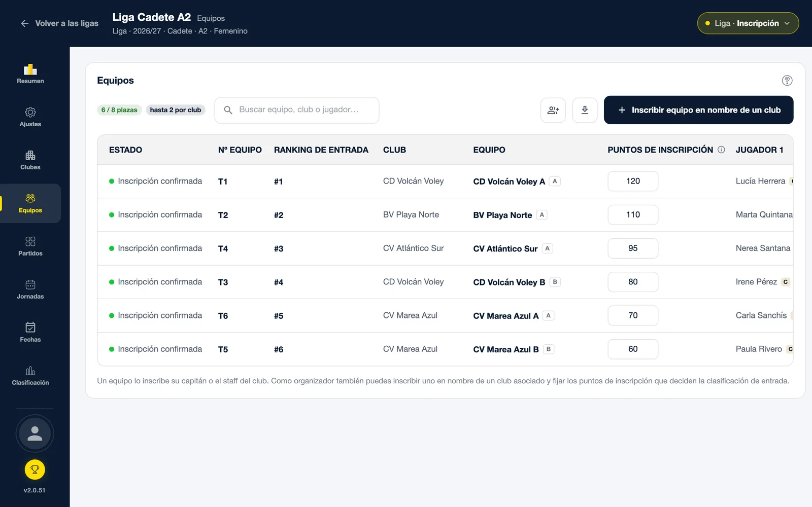Open the Resumen sidebar section

click(x=30, y=74)
